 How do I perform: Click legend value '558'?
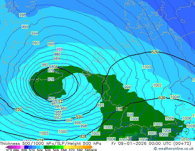click(64, 150)
